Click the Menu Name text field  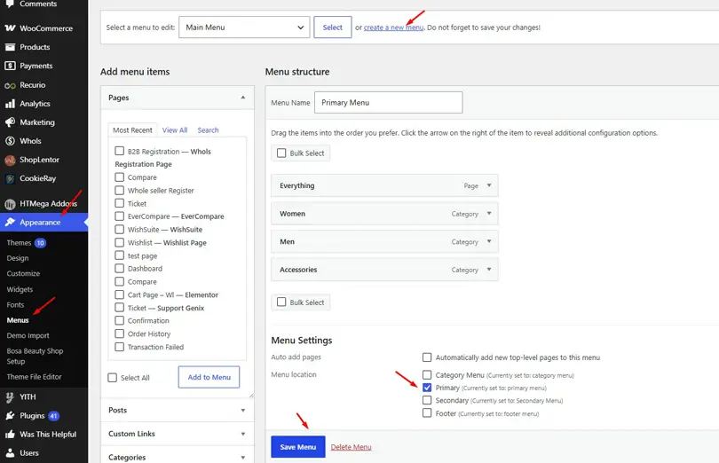(x=389, y=102)
